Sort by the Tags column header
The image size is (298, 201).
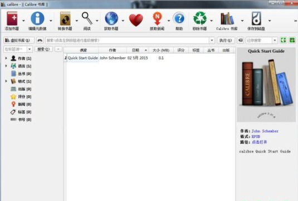(196, 50)
